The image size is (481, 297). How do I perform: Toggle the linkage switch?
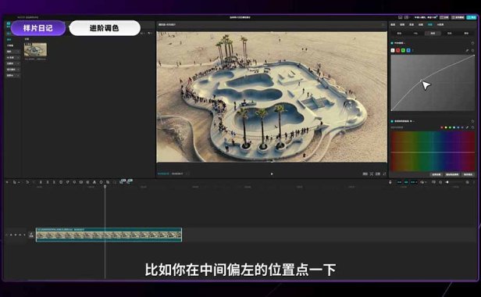coord(413,182)
